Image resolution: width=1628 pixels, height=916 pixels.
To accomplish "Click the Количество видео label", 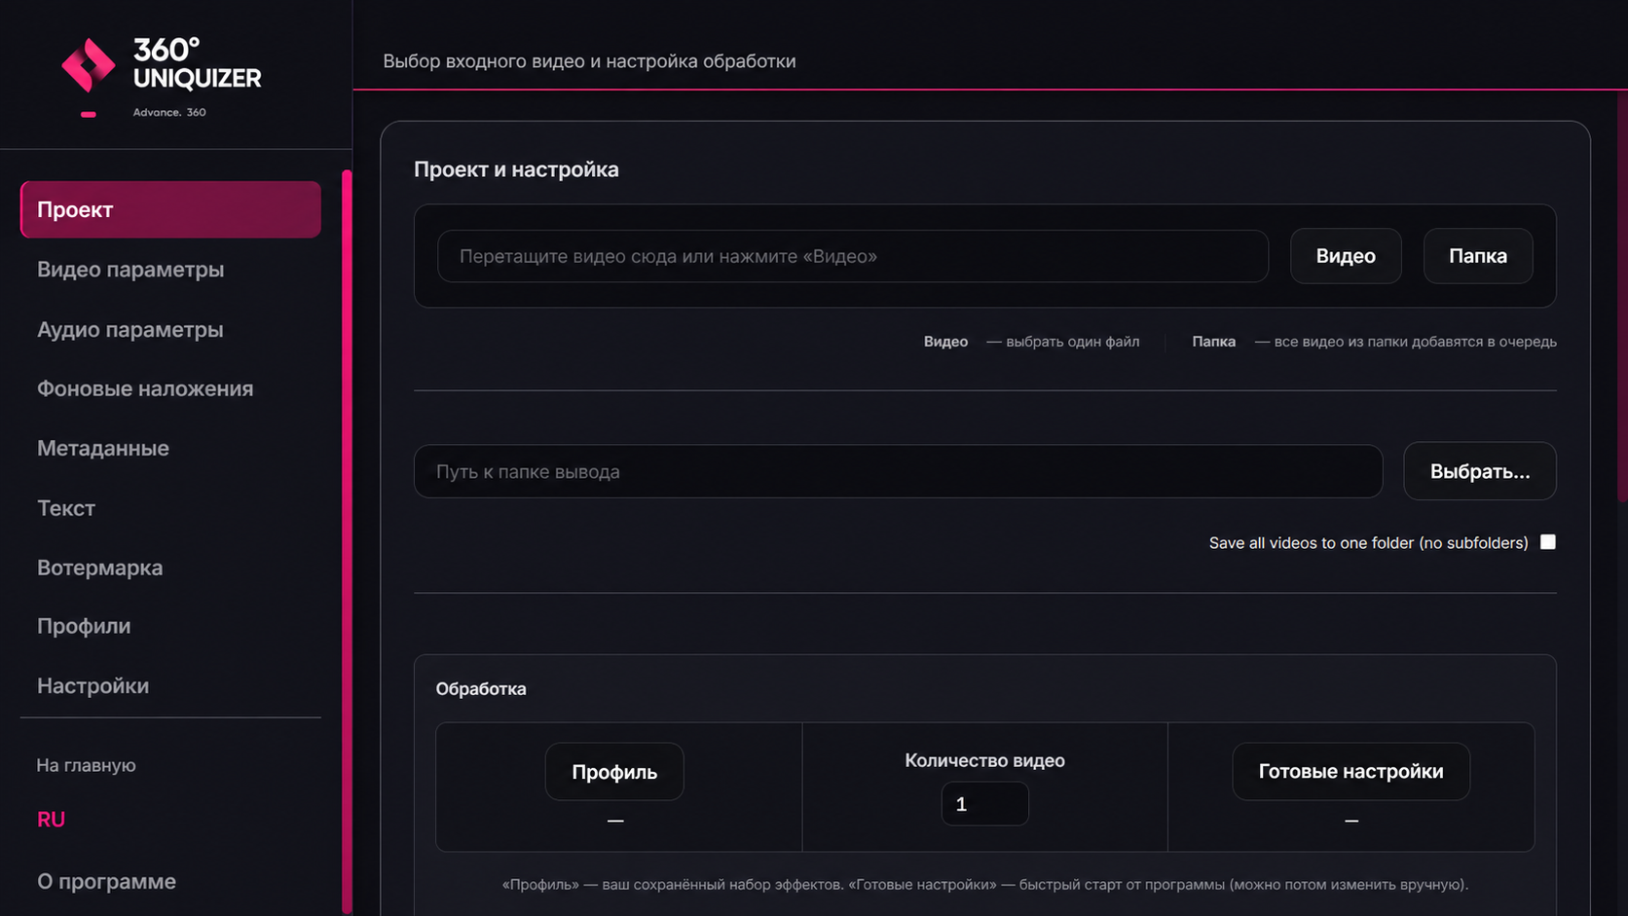I will tap(984, 760).
